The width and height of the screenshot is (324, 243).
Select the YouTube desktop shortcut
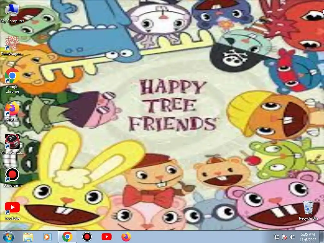(x=12, y=211)
